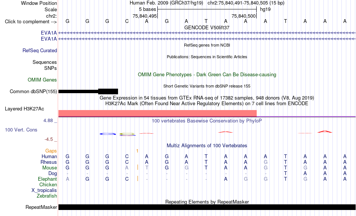This screenshot has height=216, width=356.
Task: Select the Zebrafish species label
Action: (47, 196)
